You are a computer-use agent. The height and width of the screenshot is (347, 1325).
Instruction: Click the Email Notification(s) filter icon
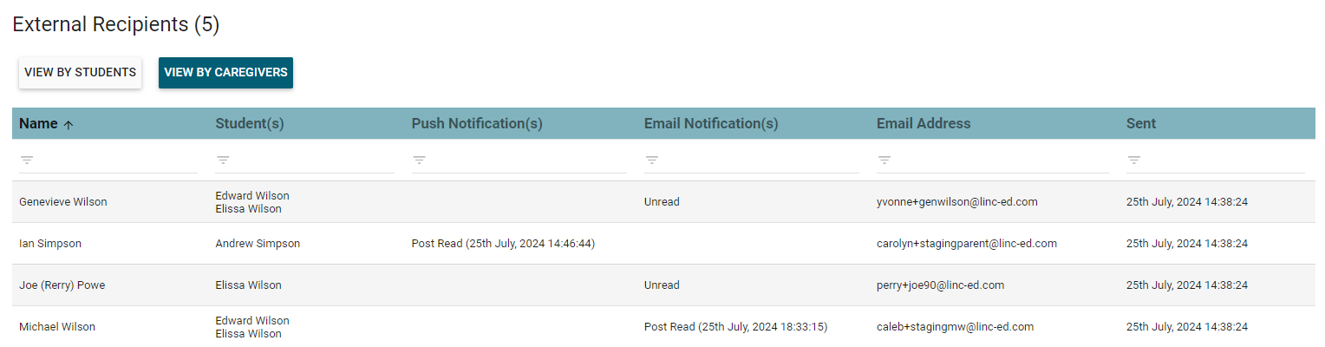point(651,160)
